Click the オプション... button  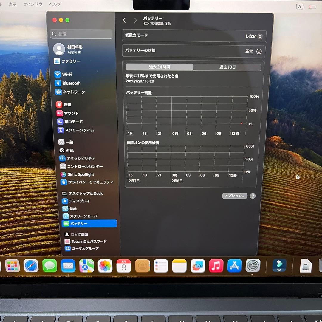click(235, 196)
